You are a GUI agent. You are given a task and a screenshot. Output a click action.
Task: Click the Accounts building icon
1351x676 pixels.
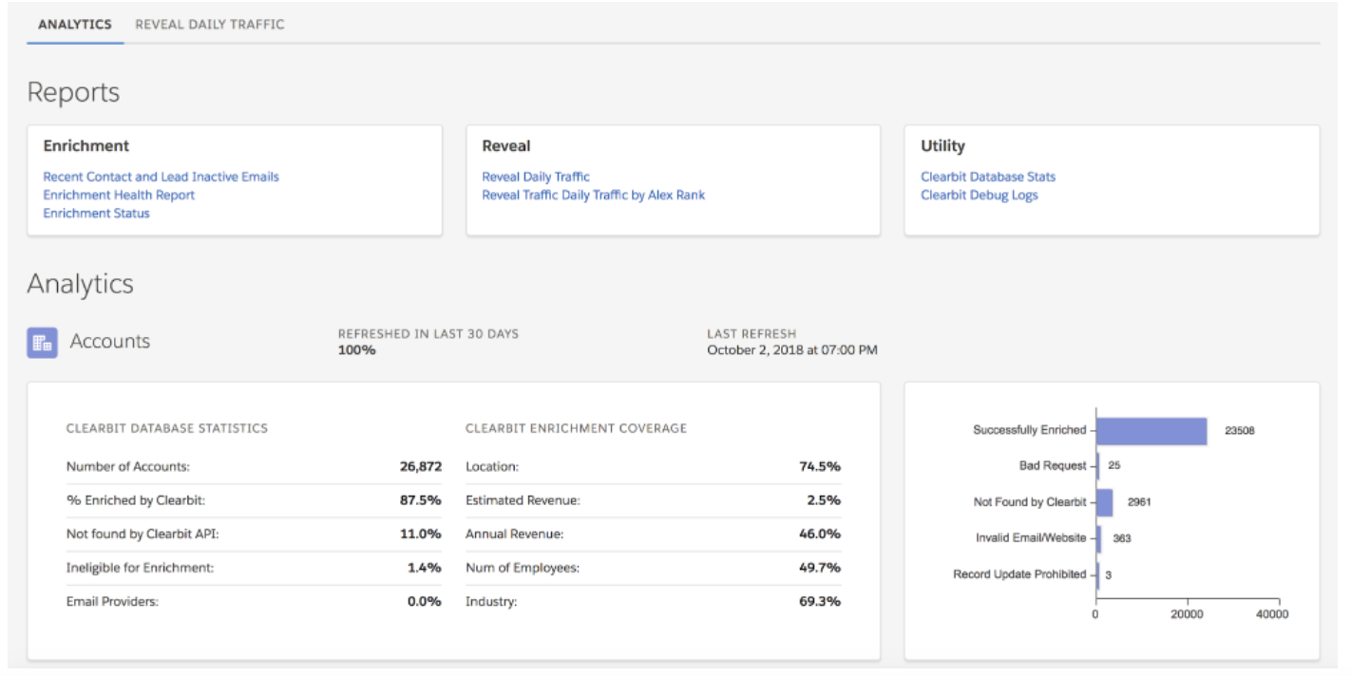42,343
